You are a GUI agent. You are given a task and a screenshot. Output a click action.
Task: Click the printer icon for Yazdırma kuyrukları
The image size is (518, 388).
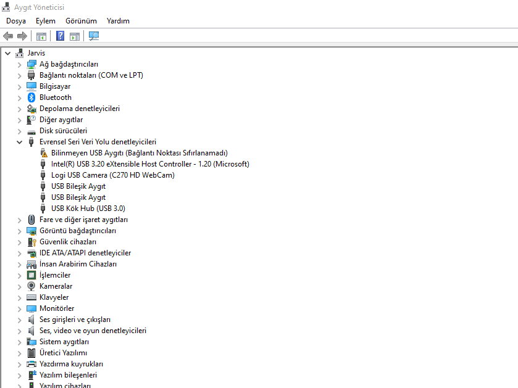click(31, 364)
